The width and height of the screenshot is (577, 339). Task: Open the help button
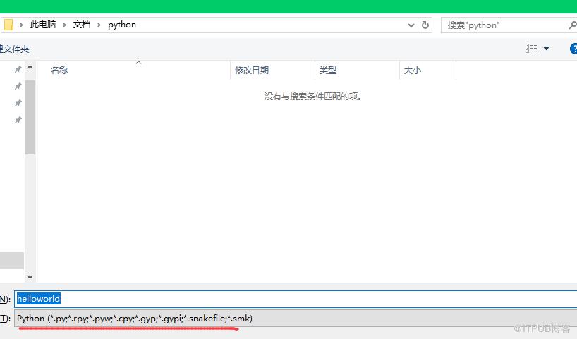click(573, 49)
